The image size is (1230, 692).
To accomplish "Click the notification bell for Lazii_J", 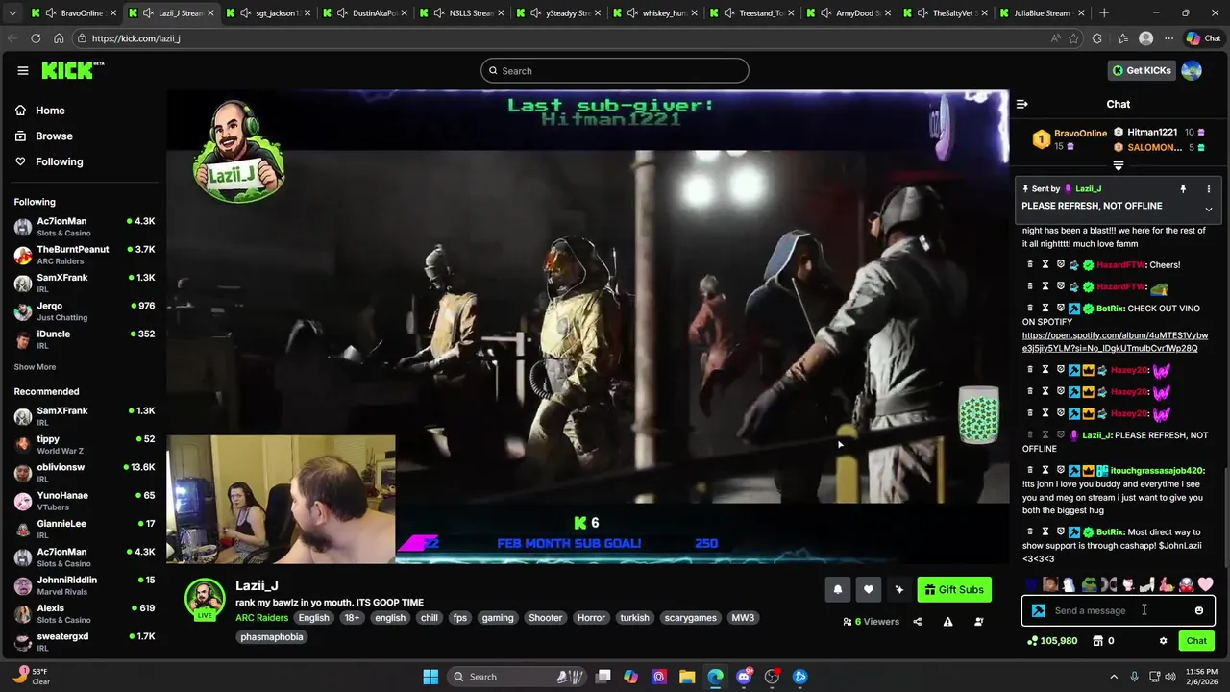I will pyautogui.click(x=837, y=590).
